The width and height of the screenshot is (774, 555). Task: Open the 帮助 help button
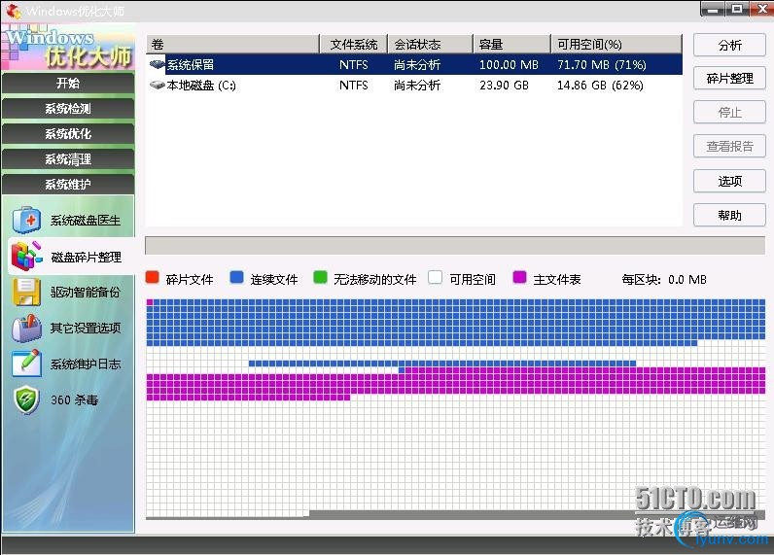[729, 215]
